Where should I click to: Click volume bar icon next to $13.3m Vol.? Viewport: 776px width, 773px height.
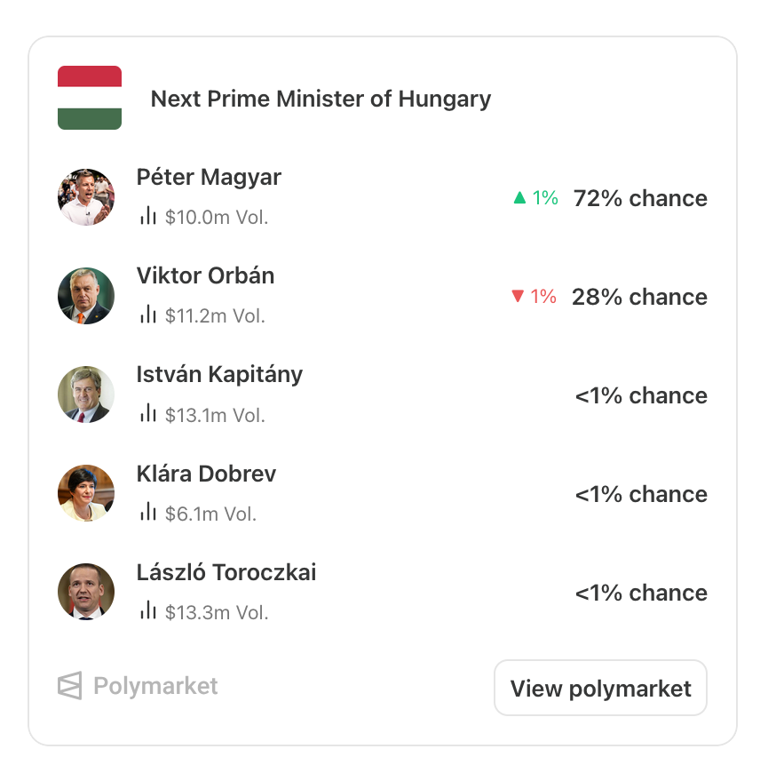tap(147, 610)
